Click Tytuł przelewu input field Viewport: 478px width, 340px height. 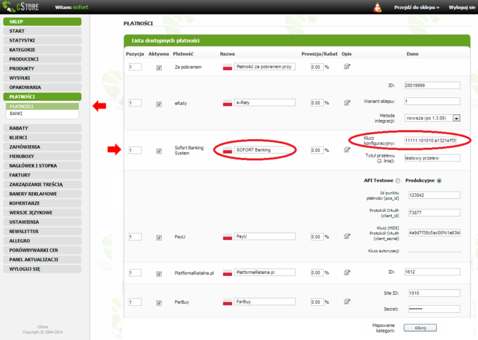click(432, 158)
